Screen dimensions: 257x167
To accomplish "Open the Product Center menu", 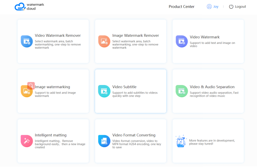I will [x=182, y=6].
